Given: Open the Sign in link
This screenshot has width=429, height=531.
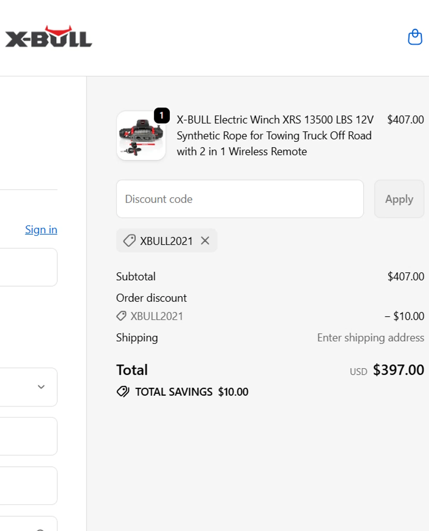Looking at the screenshot, I should coord(41,230).
